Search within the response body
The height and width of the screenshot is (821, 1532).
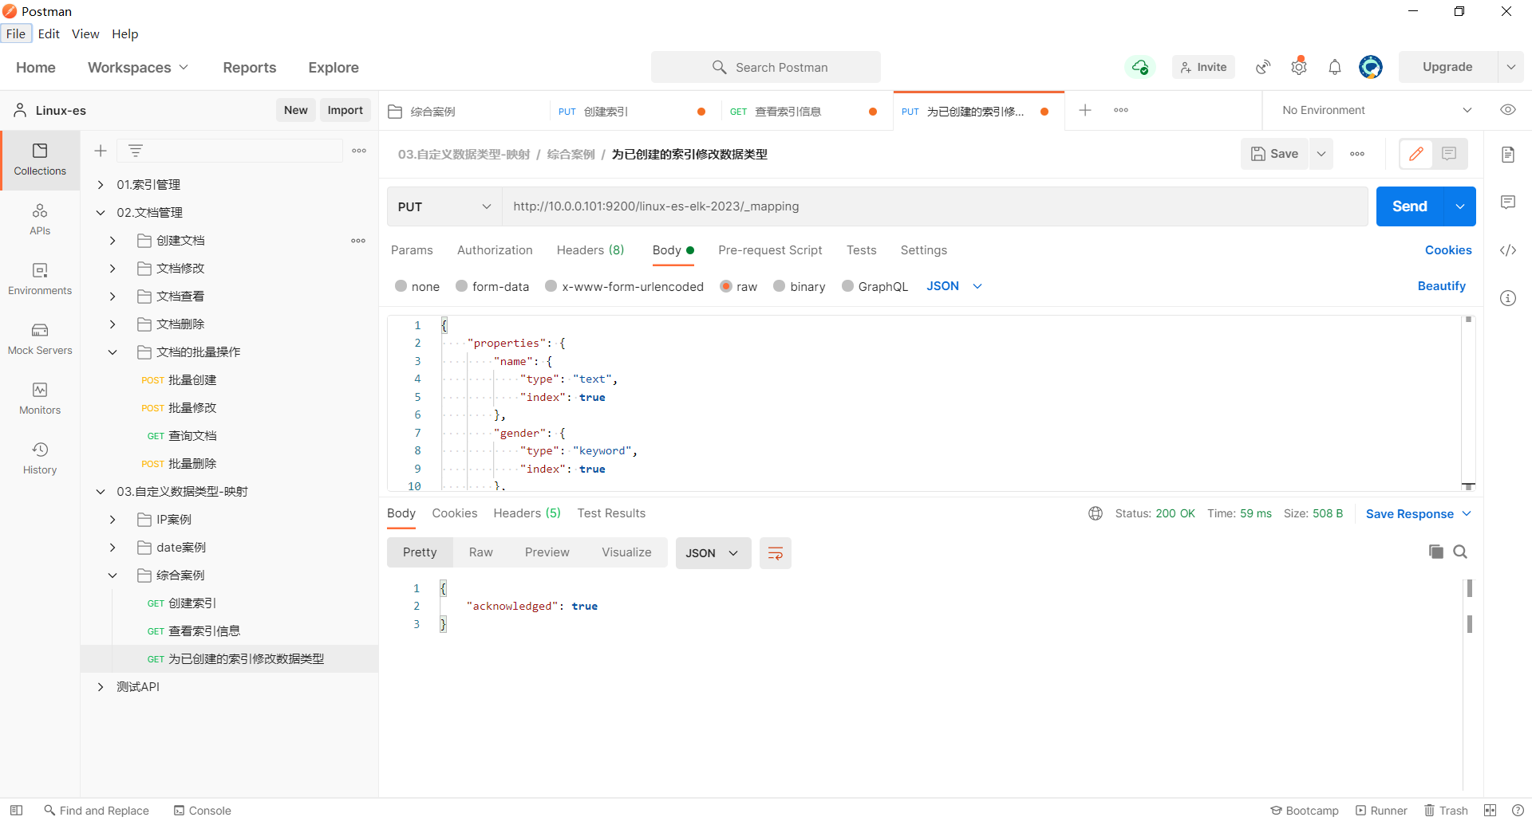[x=1460, y=552]
